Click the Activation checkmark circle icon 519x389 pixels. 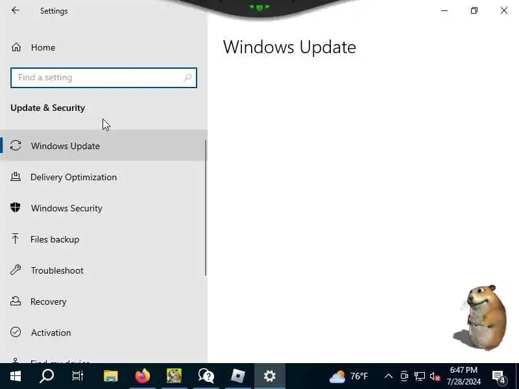coord(16,332)
